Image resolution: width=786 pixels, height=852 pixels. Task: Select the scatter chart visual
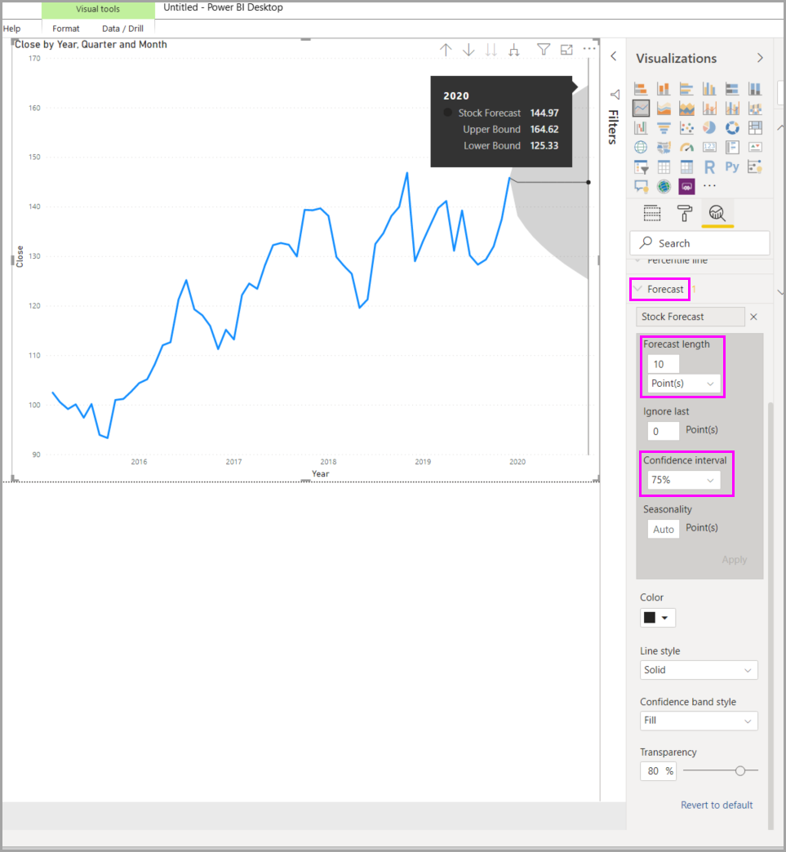(x=686, y=127)
